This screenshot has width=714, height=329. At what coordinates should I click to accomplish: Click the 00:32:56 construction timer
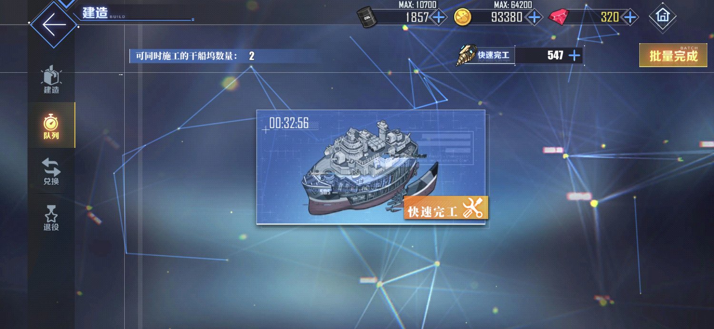(x=289, y=123)
